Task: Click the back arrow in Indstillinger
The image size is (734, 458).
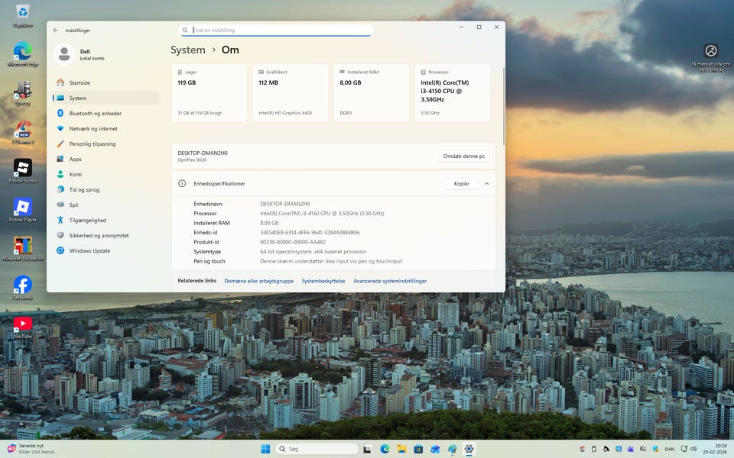Action: pyautogui.click(x=56, y=31)
